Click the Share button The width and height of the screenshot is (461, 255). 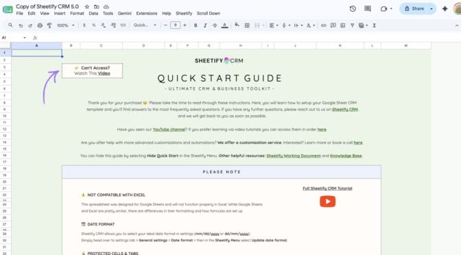414,9
